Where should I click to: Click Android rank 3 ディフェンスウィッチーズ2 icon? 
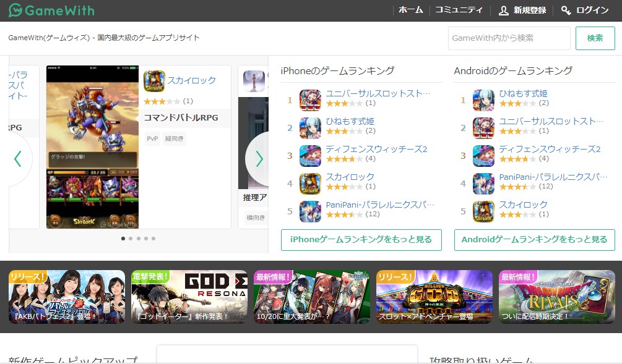(483, 156)
